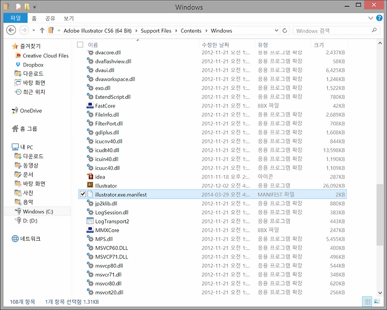
Task: Expand the ribbon with the chevron
Action: tap(370, 18)
